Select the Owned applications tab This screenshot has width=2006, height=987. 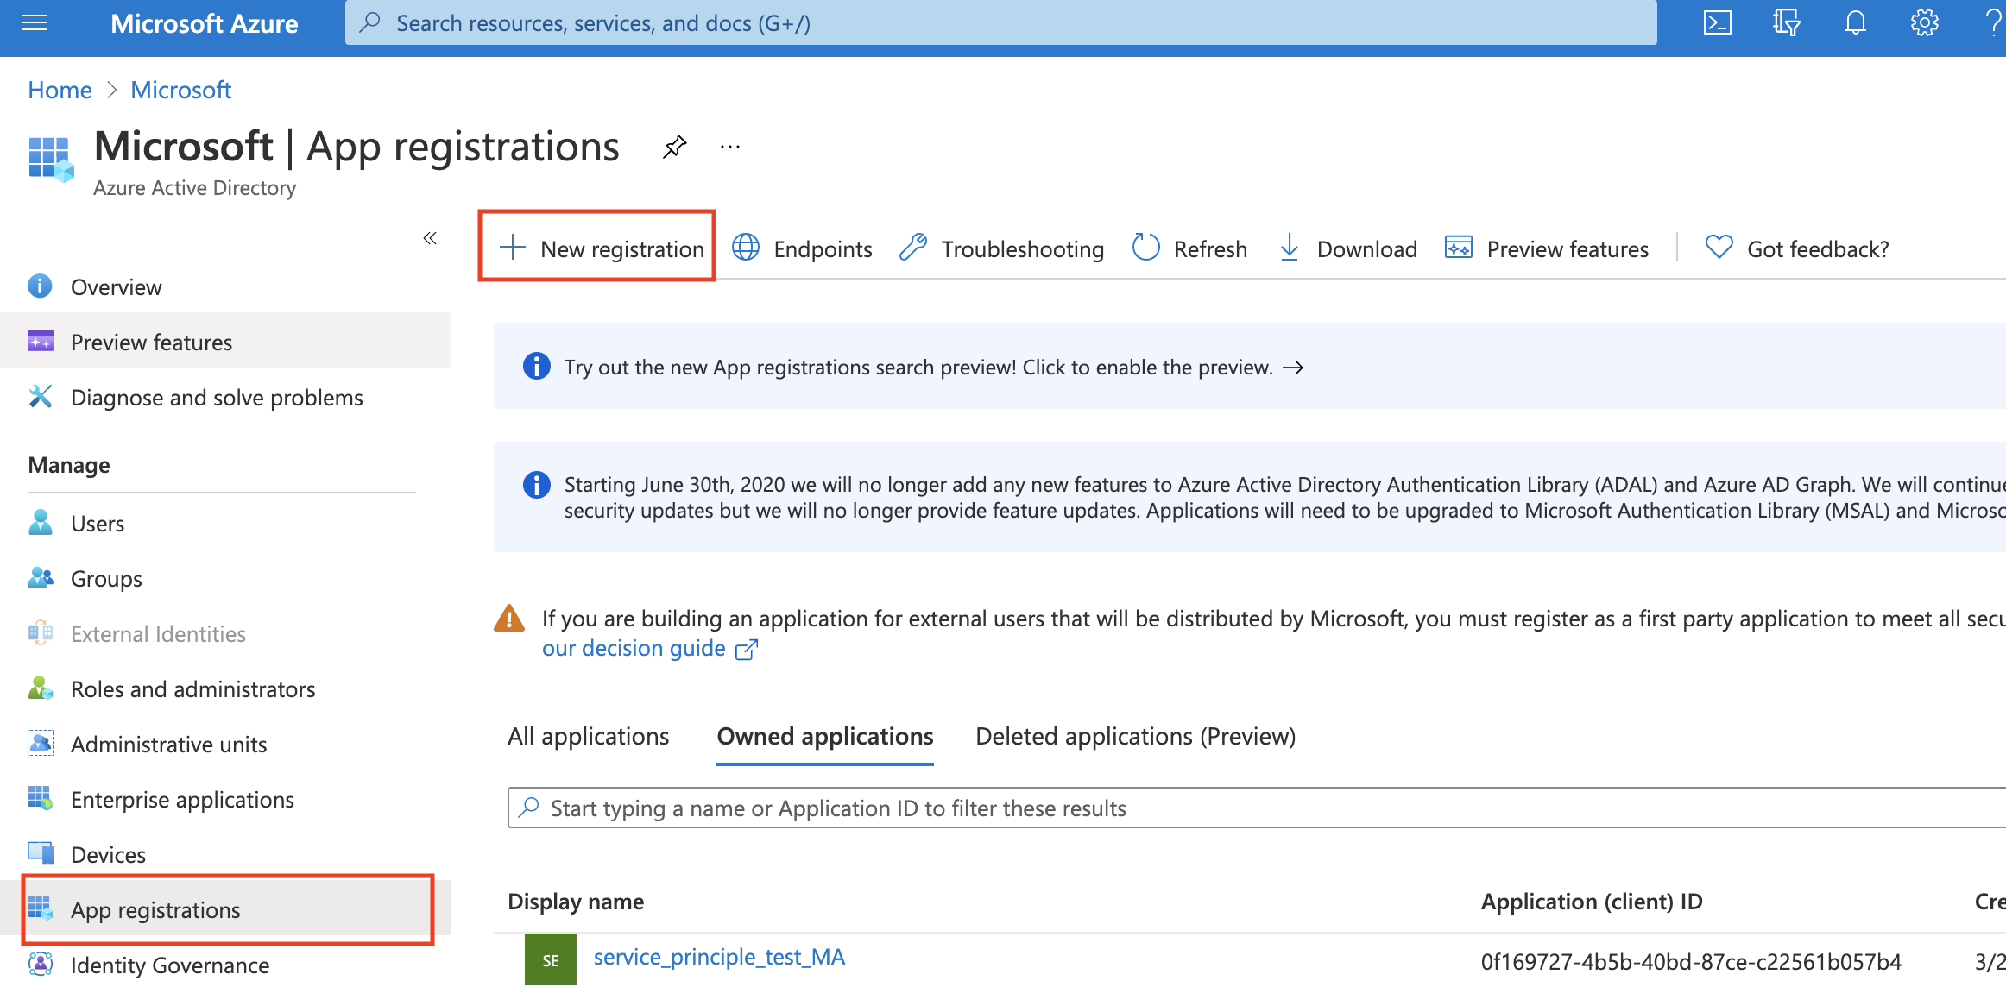(x=823, y=735)
